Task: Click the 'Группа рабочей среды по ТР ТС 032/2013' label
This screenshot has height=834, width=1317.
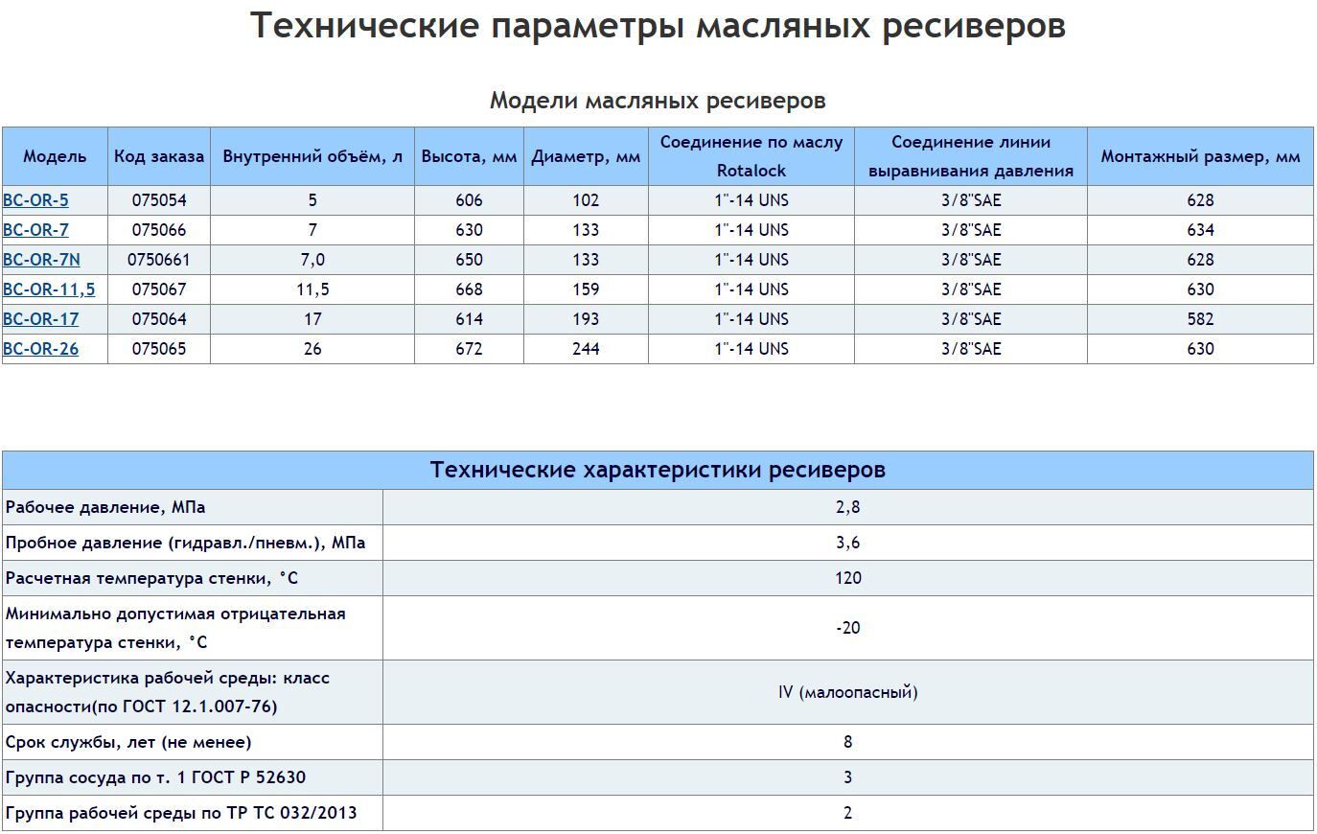Action: [181, 813]
